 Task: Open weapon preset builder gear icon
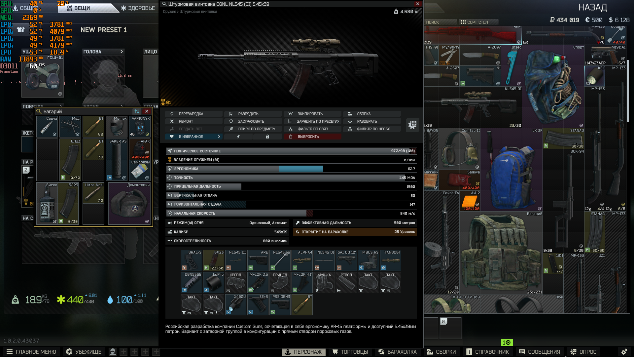tap(412, 125)
